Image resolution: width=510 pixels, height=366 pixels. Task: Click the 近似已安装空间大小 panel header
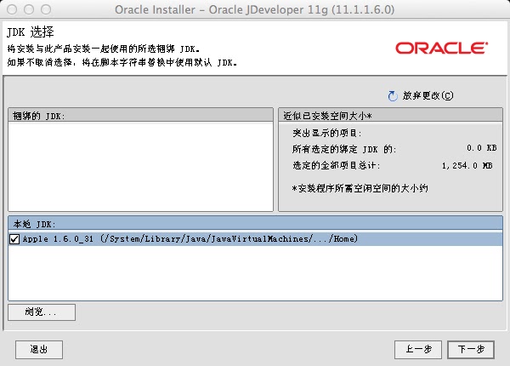click(391, 116)
